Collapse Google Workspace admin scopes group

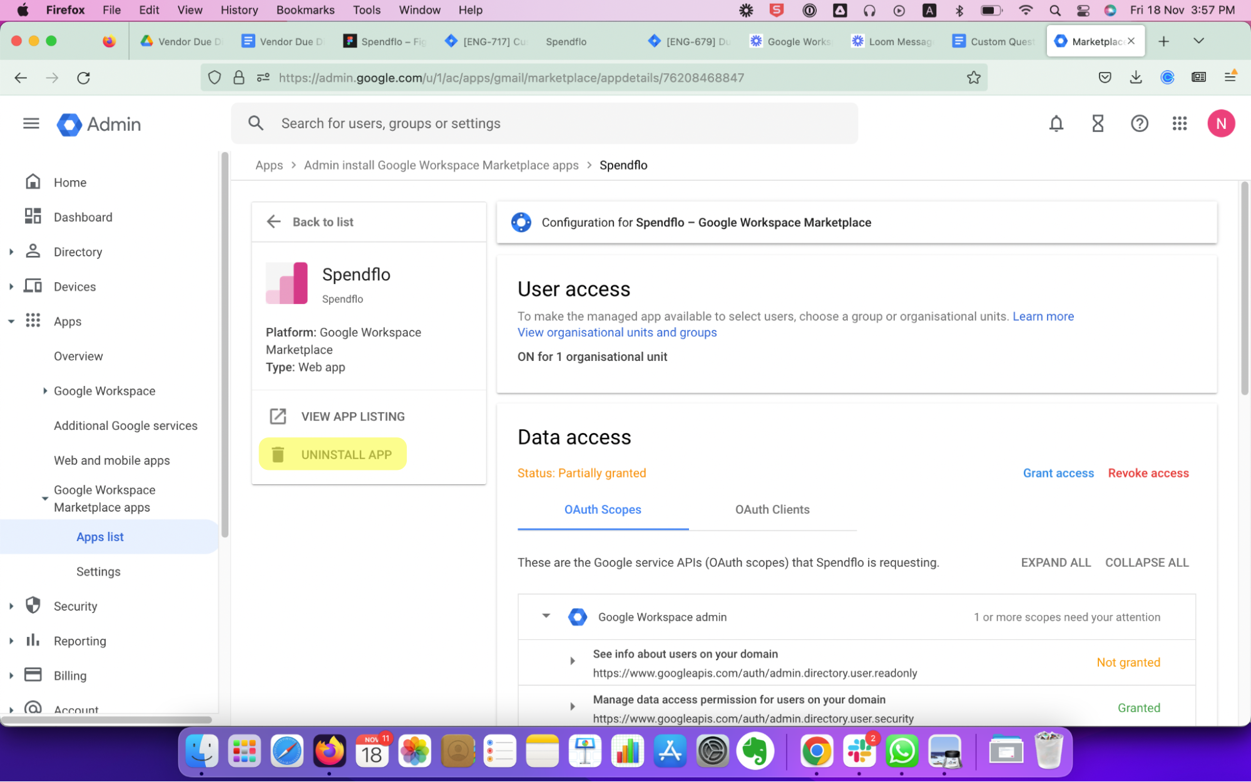tap(546, 616)
